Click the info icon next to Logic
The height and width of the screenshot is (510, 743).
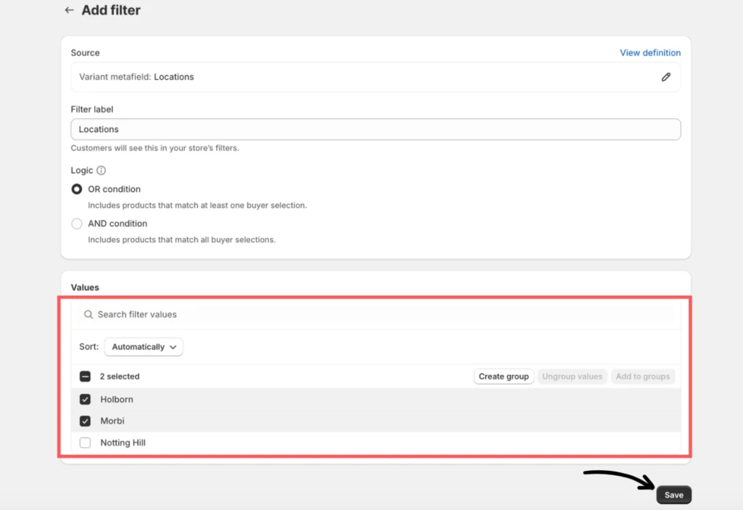pyautogui.click(x=101, y=170)
